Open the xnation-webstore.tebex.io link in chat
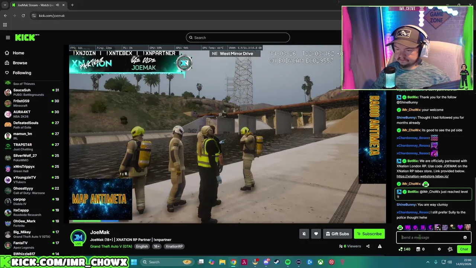Image resolution: width=476 pixels, height=268 pixels. (x=422, y=176)
